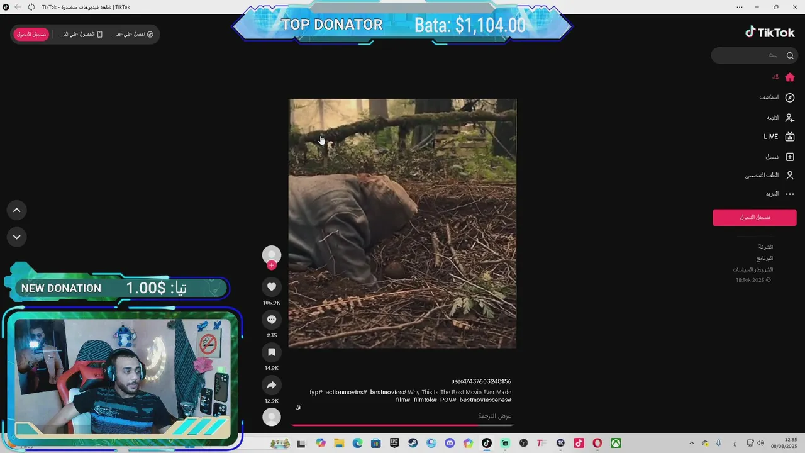Screen dimensions: 805x453
Task: Open the Explore compass icon
Action: click(790, 98)
